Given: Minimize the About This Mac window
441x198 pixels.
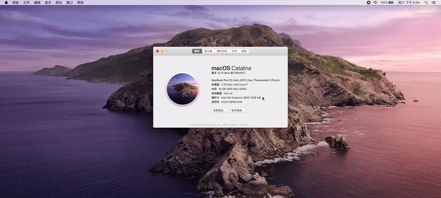Looking at the screenshot, I should tap(162, 51).
